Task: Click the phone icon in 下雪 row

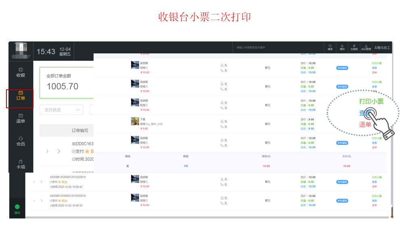Action: [222, 127]
